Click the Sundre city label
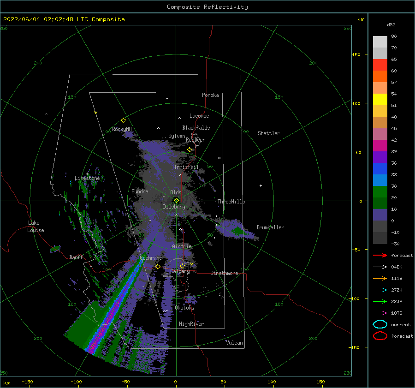Viewport: 415px width, 388px height. pyautogui.click(x=140, y=191)
